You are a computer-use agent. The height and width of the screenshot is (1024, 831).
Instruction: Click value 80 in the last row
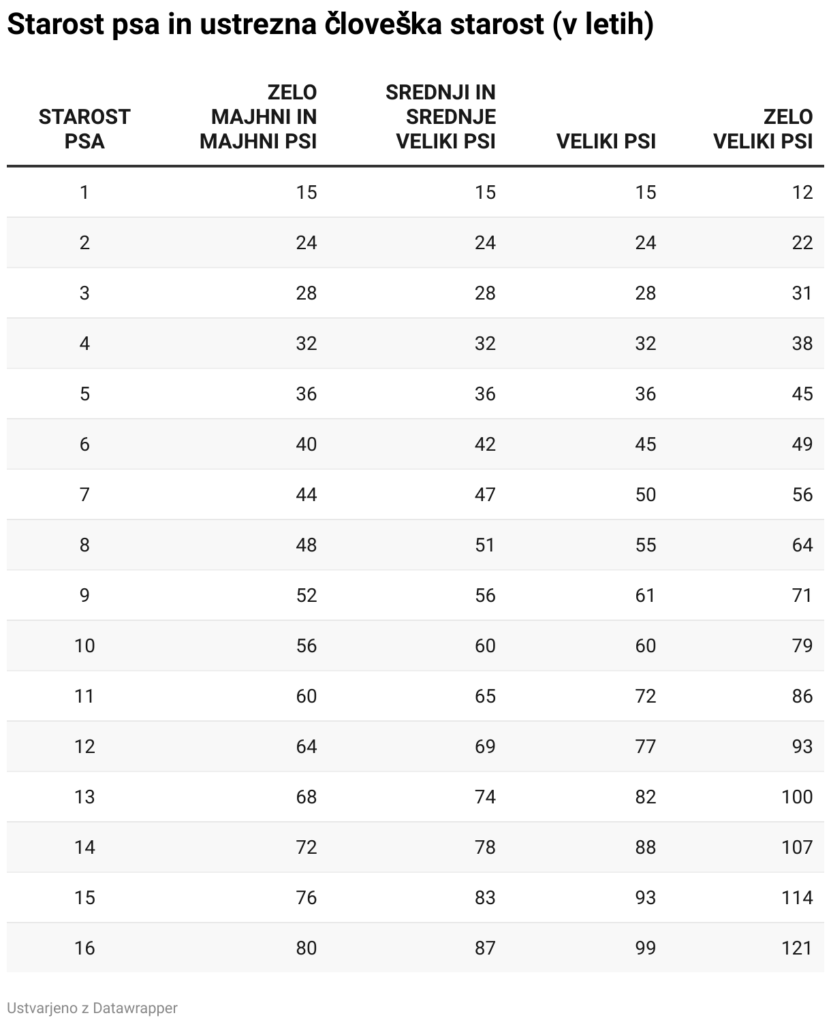pos(307,948)
